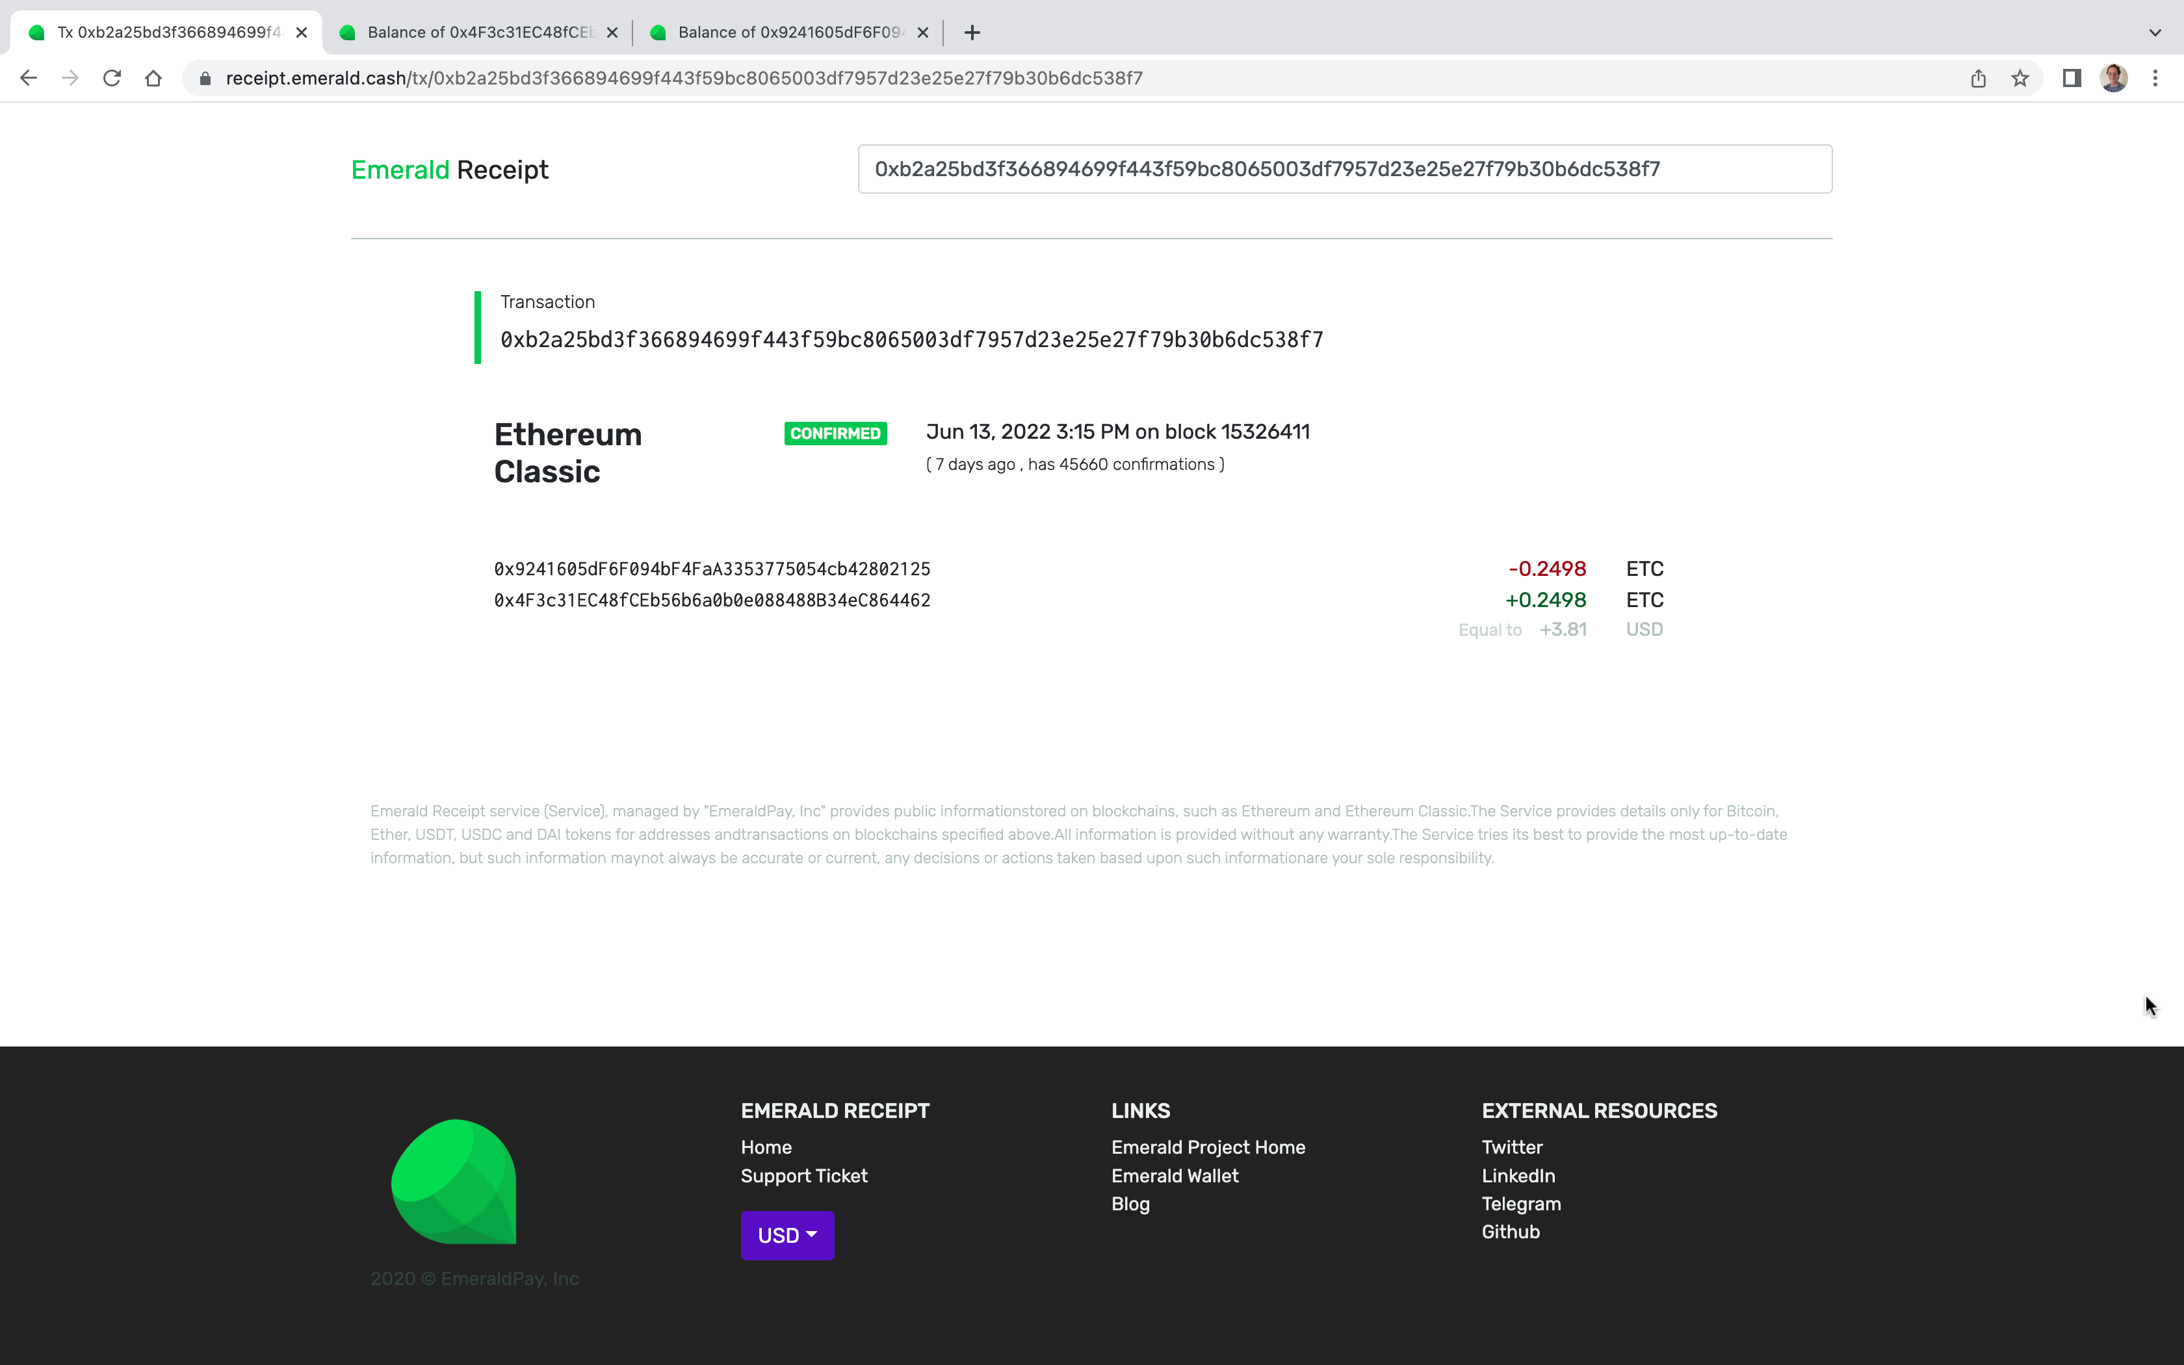Viewport: 2184px width, 1365px height.
Task: Click the browser bookmarks star icon
Action: (x=2019, y=77)
